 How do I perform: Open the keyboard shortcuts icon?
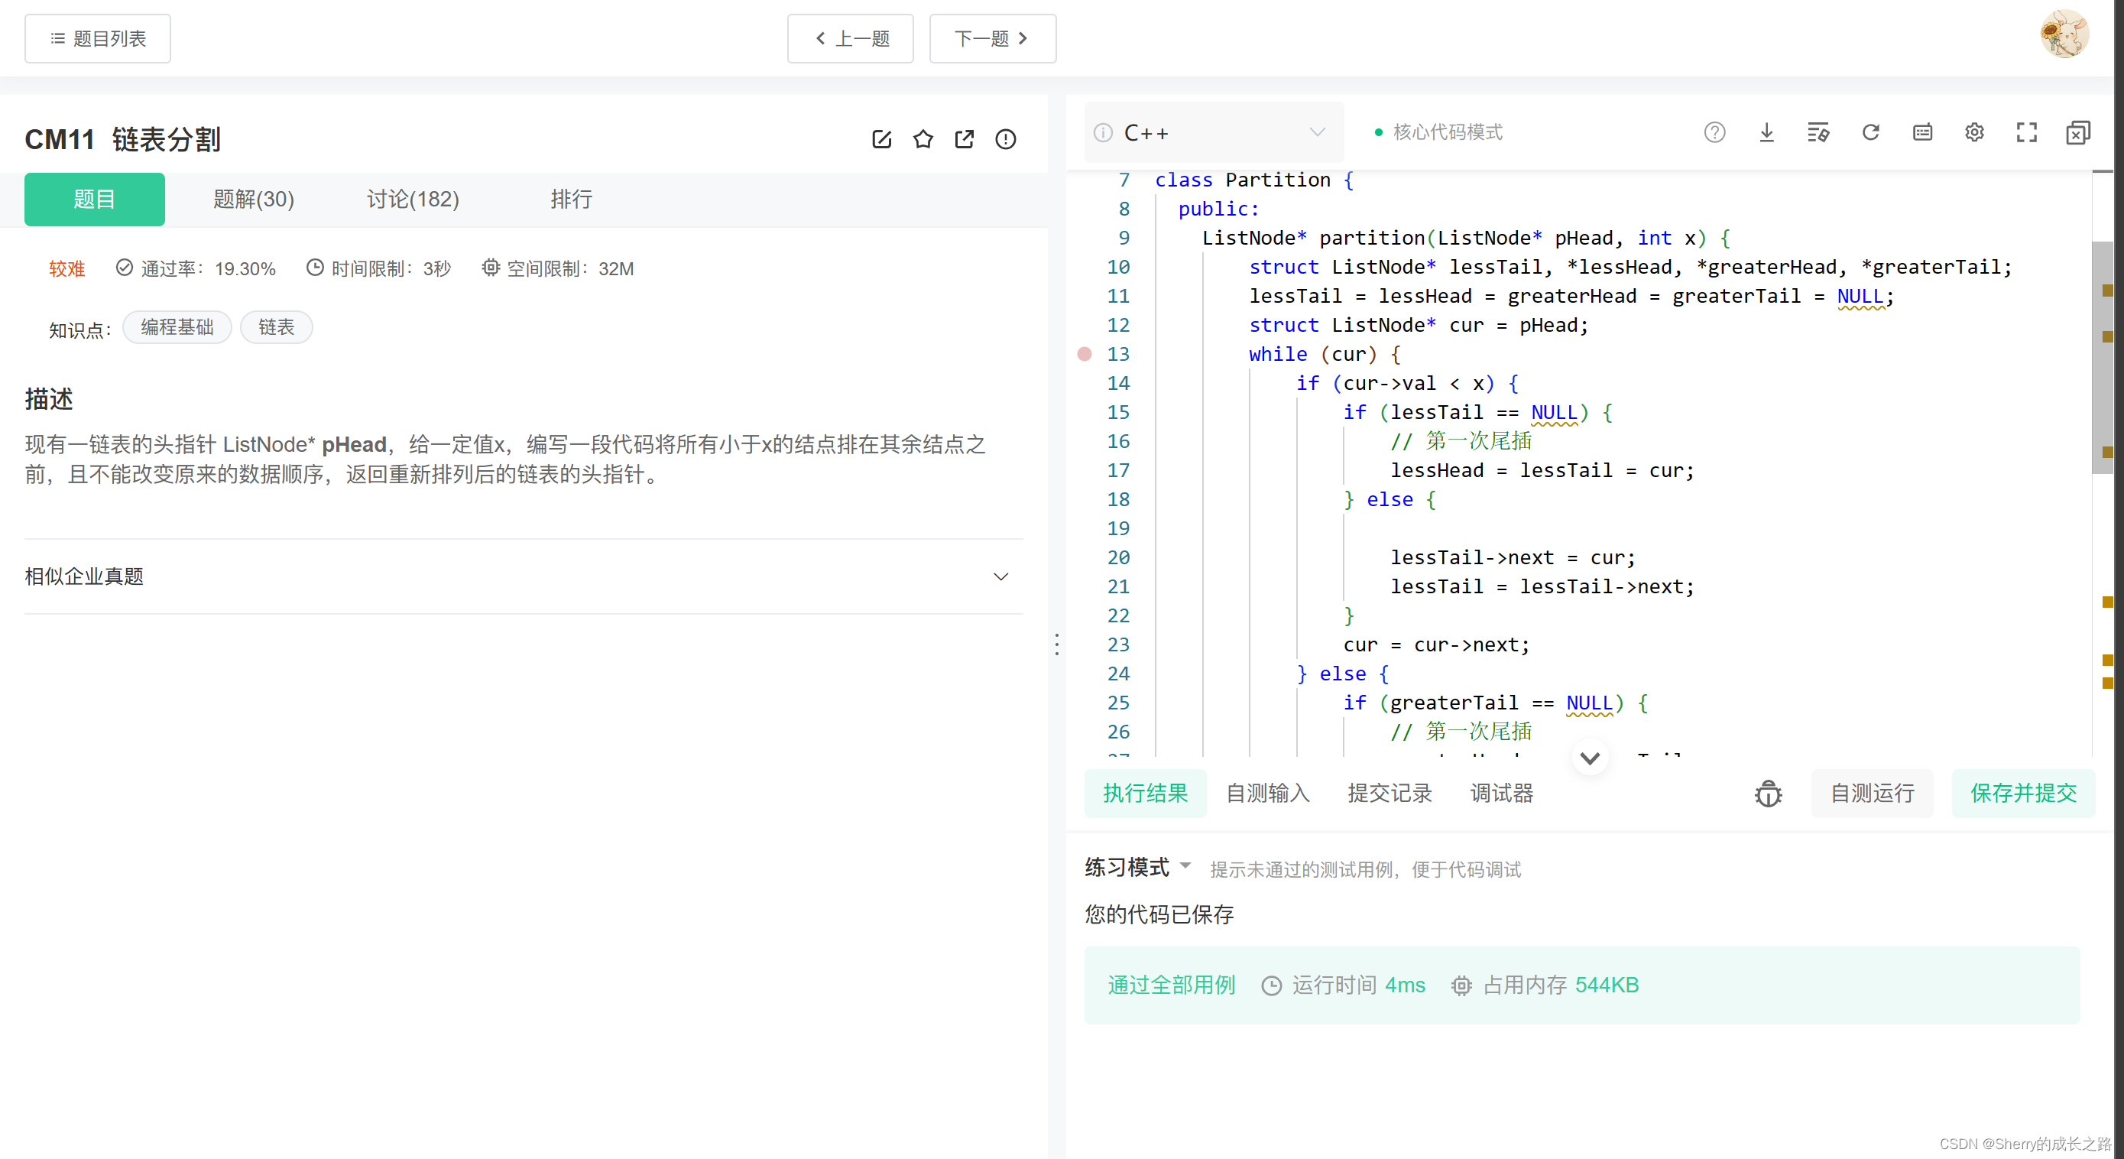[1922, 132]
